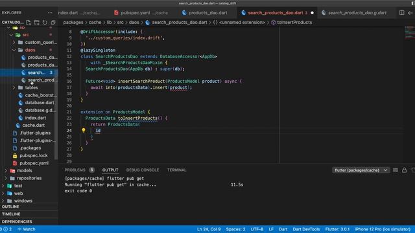This screenshot has width=415, height=233.
Task: Toggle output scroll lock icon
Action: [404, 170]
